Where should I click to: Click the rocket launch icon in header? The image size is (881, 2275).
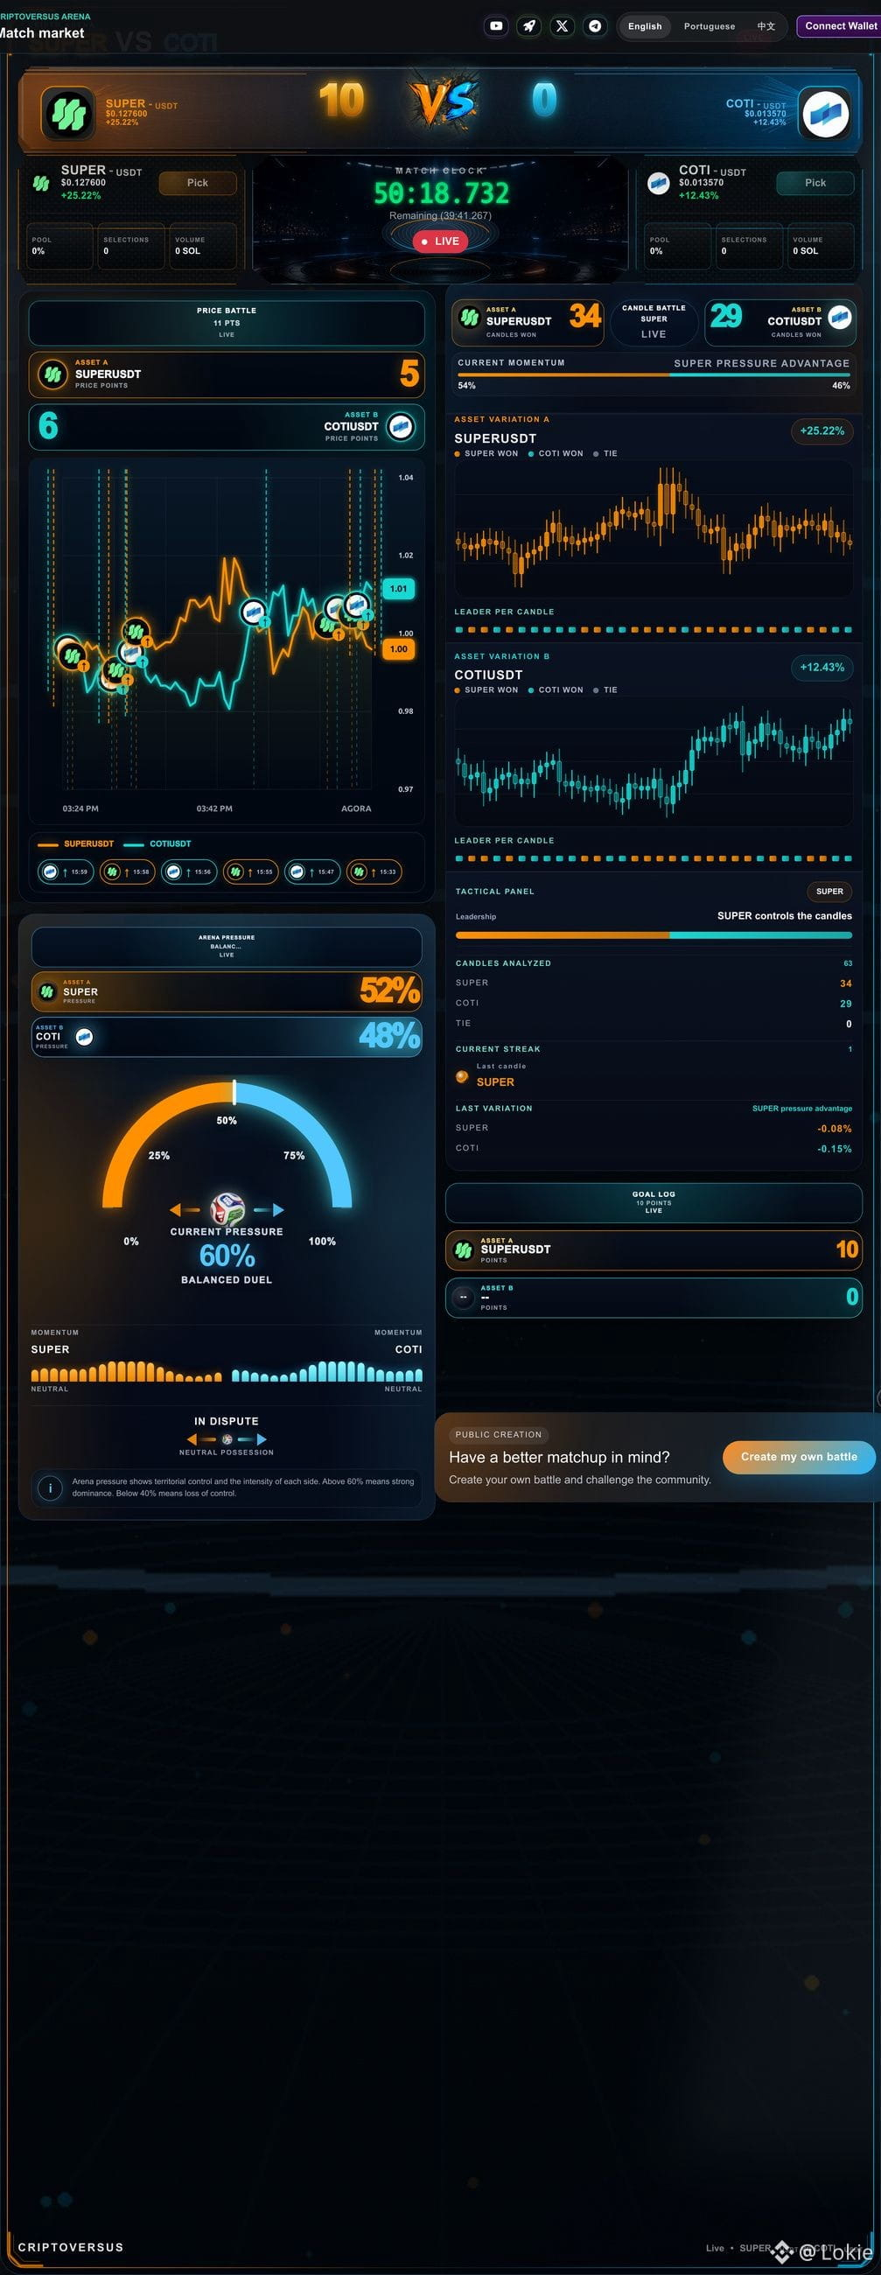(x=528, y=25)
